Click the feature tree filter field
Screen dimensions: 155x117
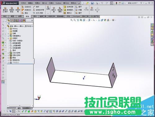[20, 24]
